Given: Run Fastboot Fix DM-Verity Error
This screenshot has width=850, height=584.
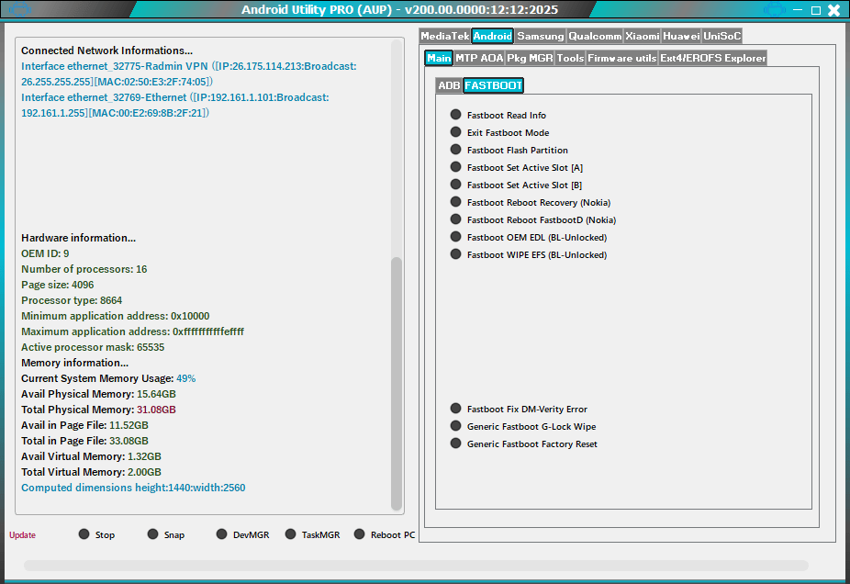Looking at the screenshot, I should pos(455,409).
